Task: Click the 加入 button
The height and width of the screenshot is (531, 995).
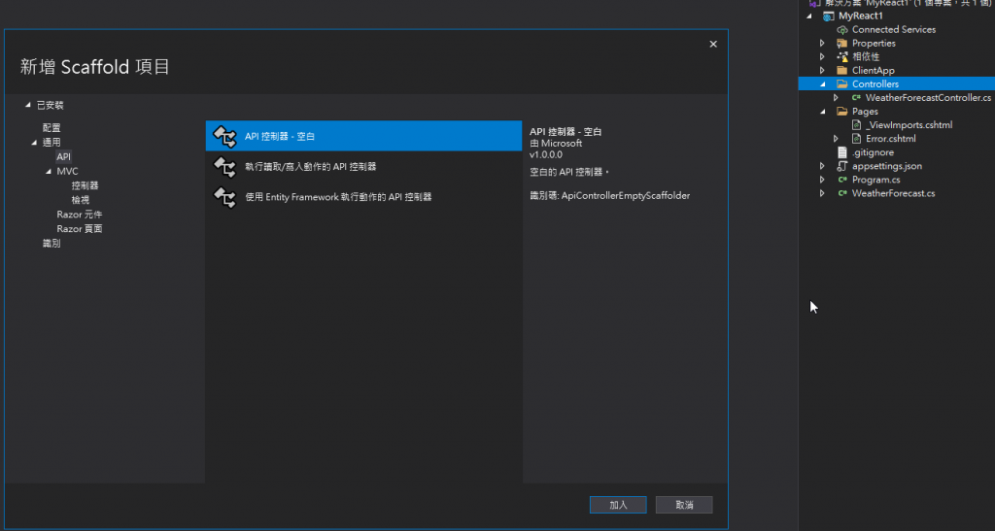Action: click(618, 505)
